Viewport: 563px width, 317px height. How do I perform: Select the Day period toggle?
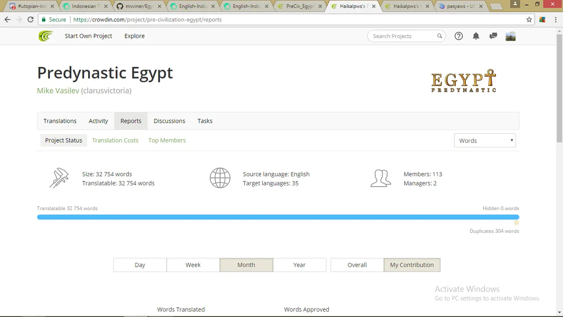click(140, 265)
